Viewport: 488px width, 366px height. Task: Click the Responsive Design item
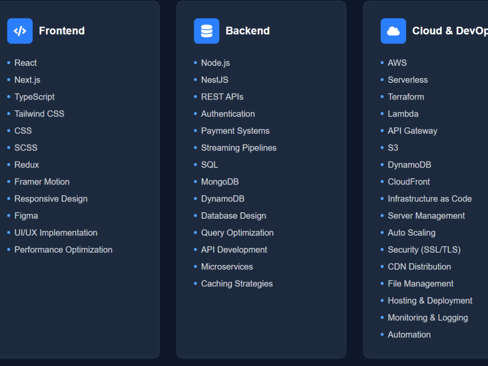click(x=51, y=199)
